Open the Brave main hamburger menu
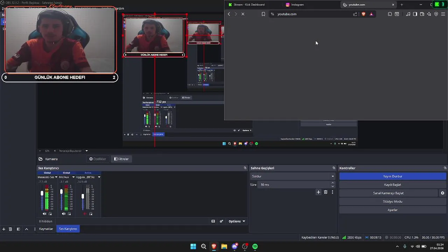This screenshot has height=252, width=448. [x=443, y=14]
